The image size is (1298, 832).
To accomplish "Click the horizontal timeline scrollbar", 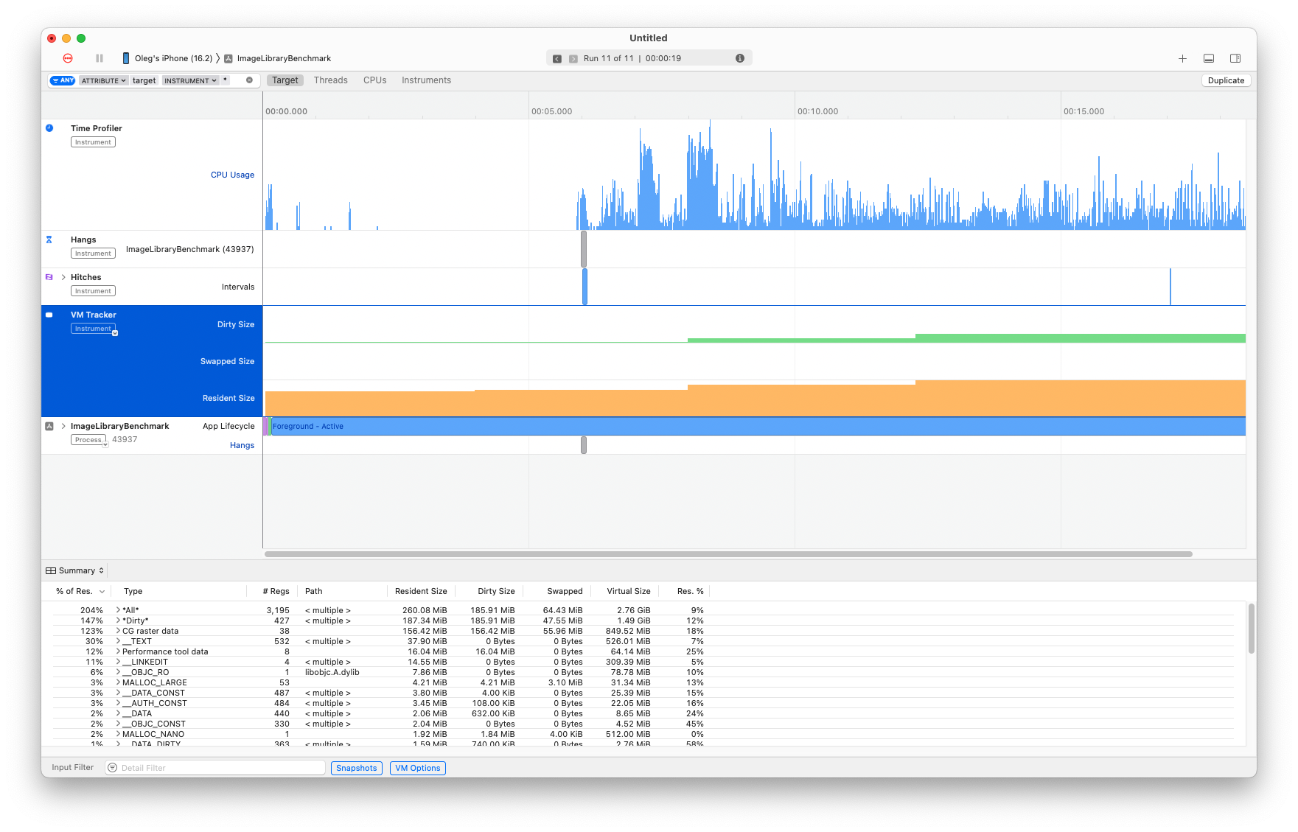I will [728, 554].
